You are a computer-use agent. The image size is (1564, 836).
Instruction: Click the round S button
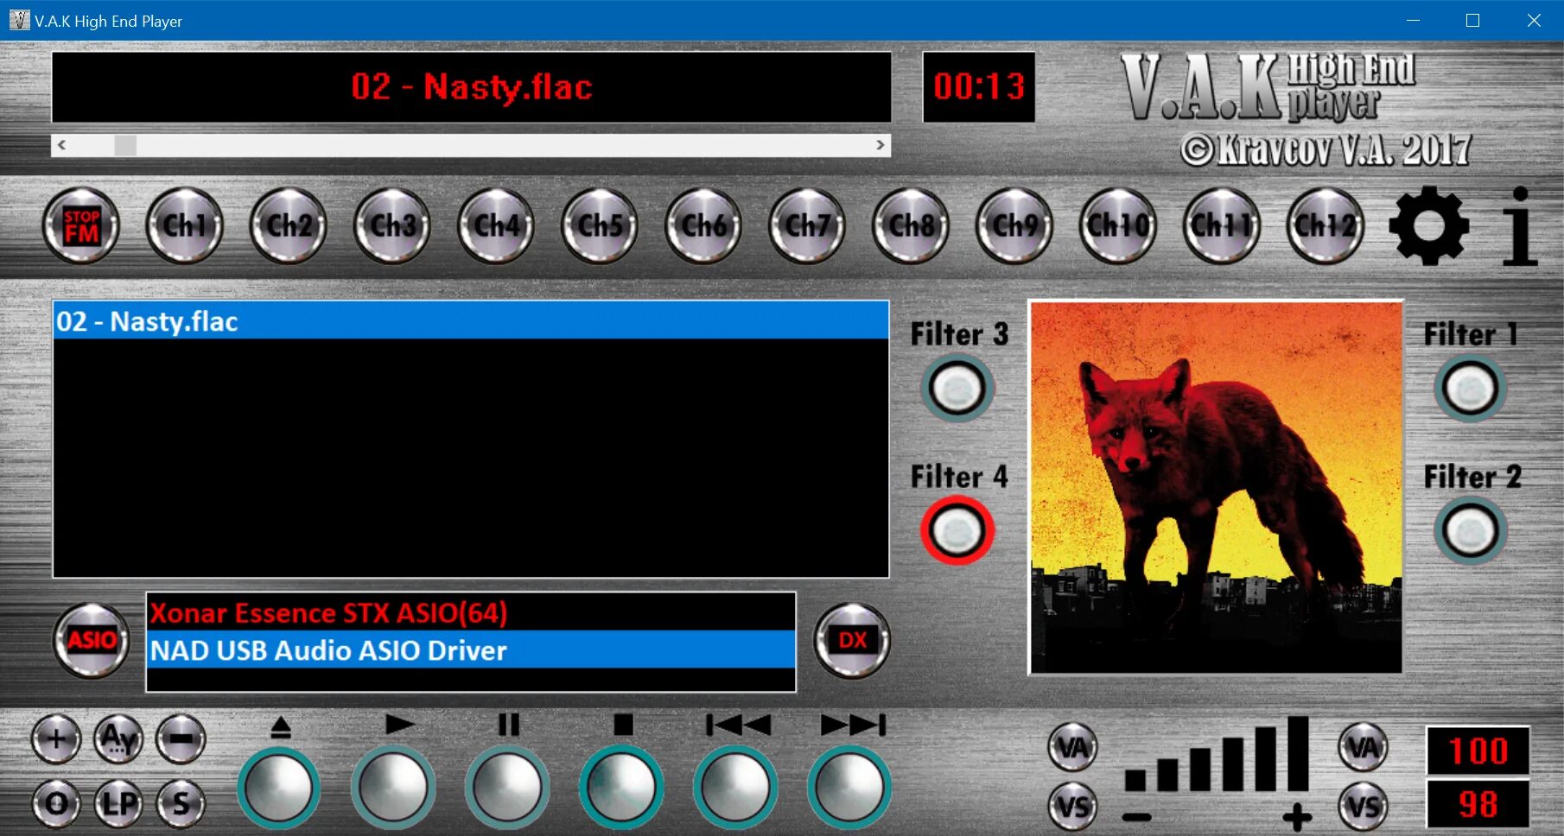(x=181, y=803)
